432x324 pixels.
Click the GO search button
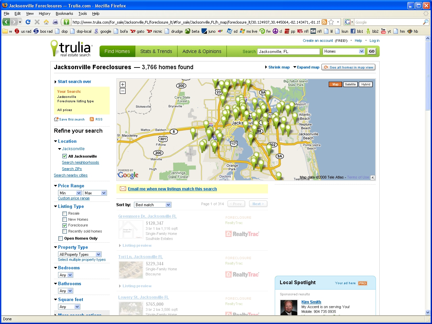pyautogui.click(x=372, y=51)
